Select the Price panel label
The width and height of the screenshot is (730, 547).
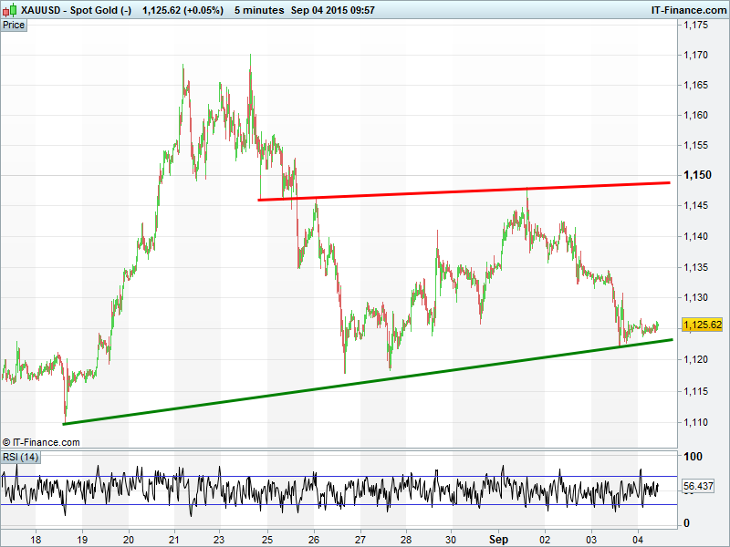[x=14, y=25]
